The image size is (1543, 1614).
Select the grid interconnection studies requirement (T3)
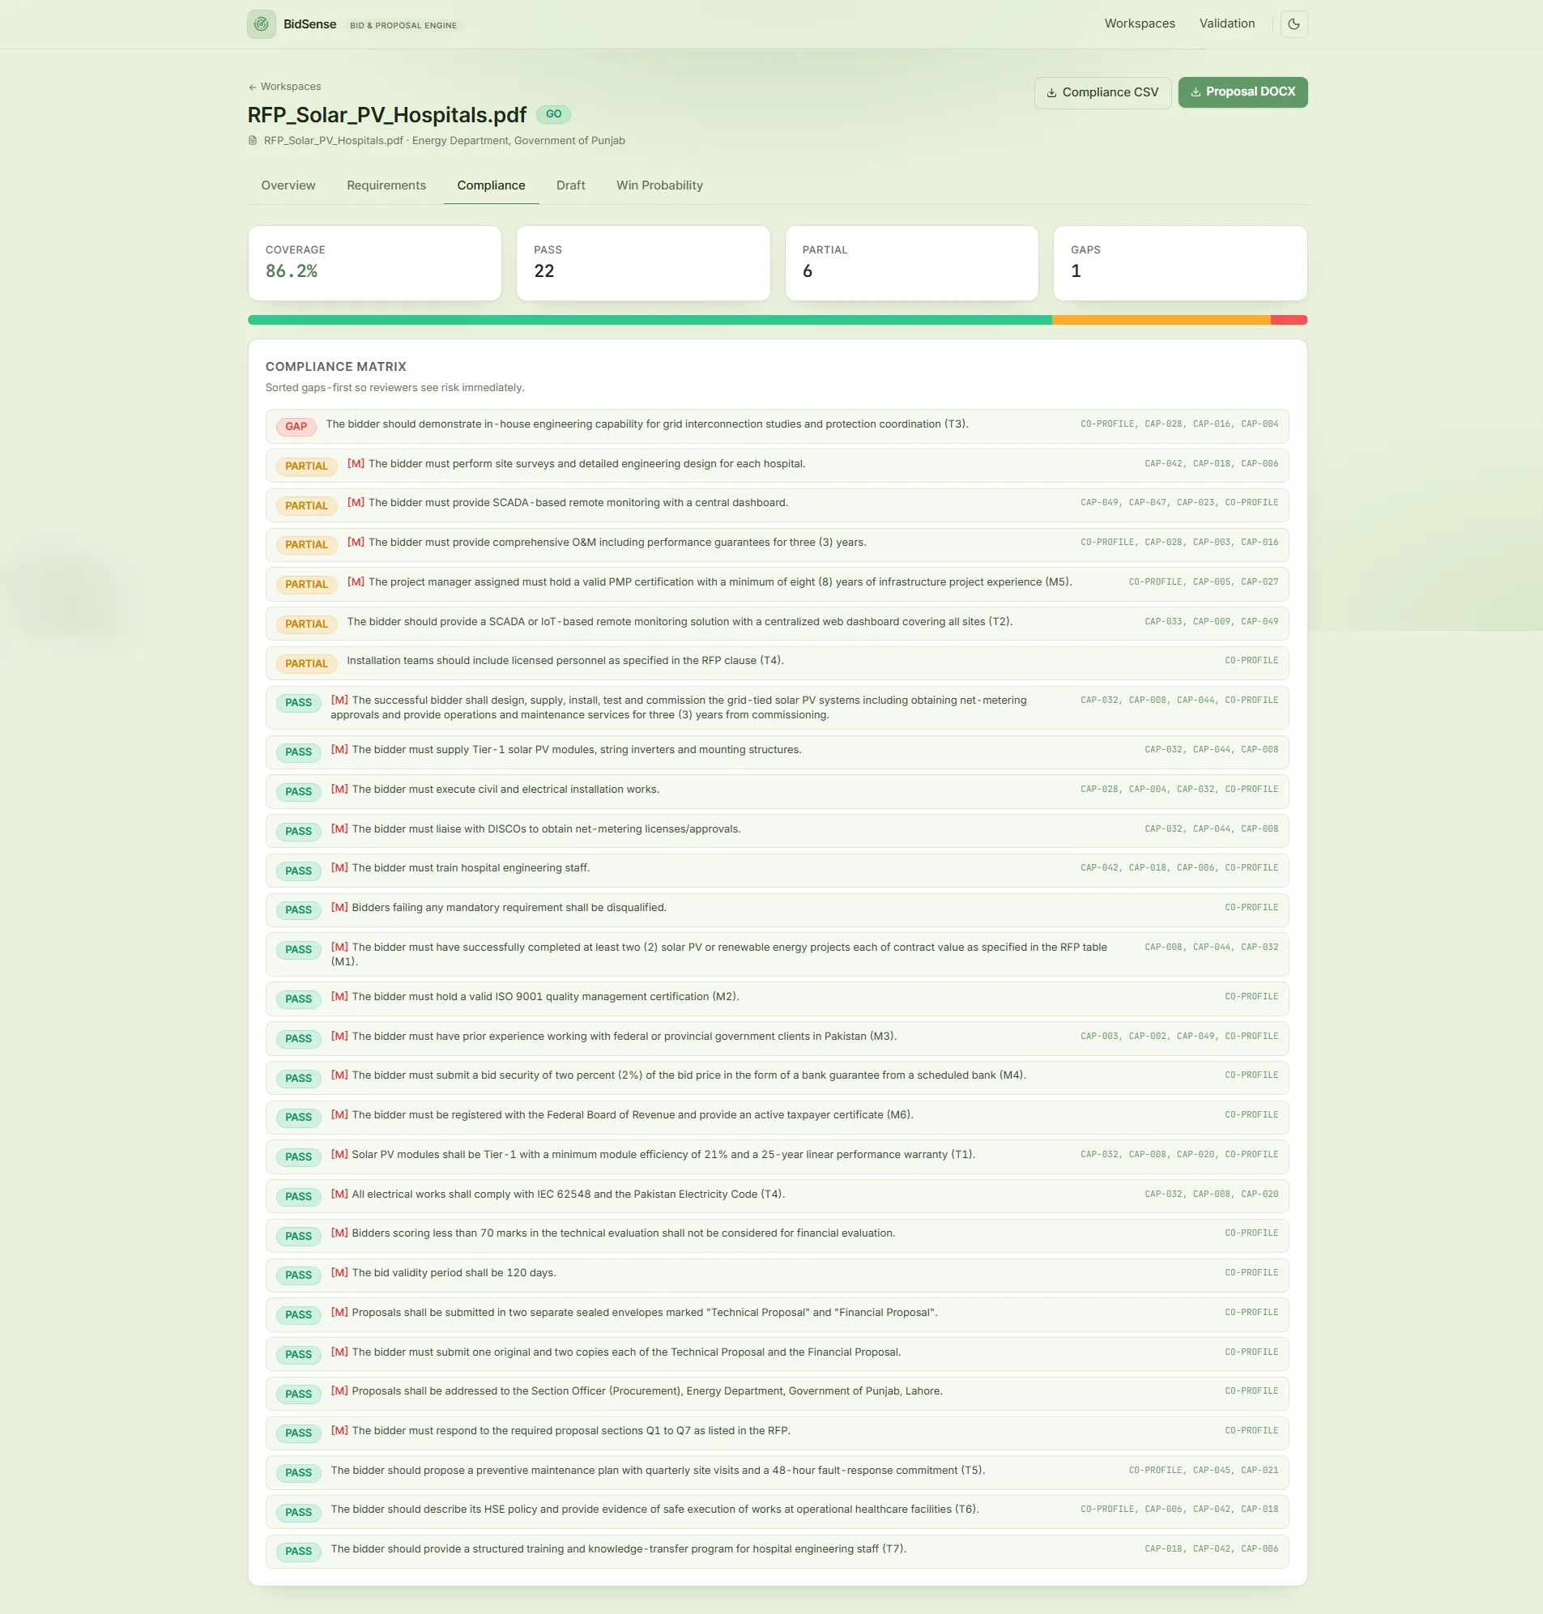click(777, 426)
